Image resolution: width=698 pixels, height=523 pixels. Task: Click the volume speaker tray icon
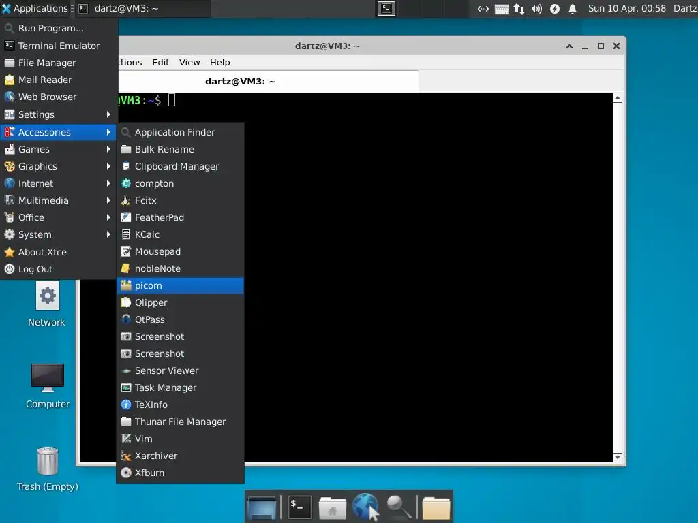pos(536,8)
